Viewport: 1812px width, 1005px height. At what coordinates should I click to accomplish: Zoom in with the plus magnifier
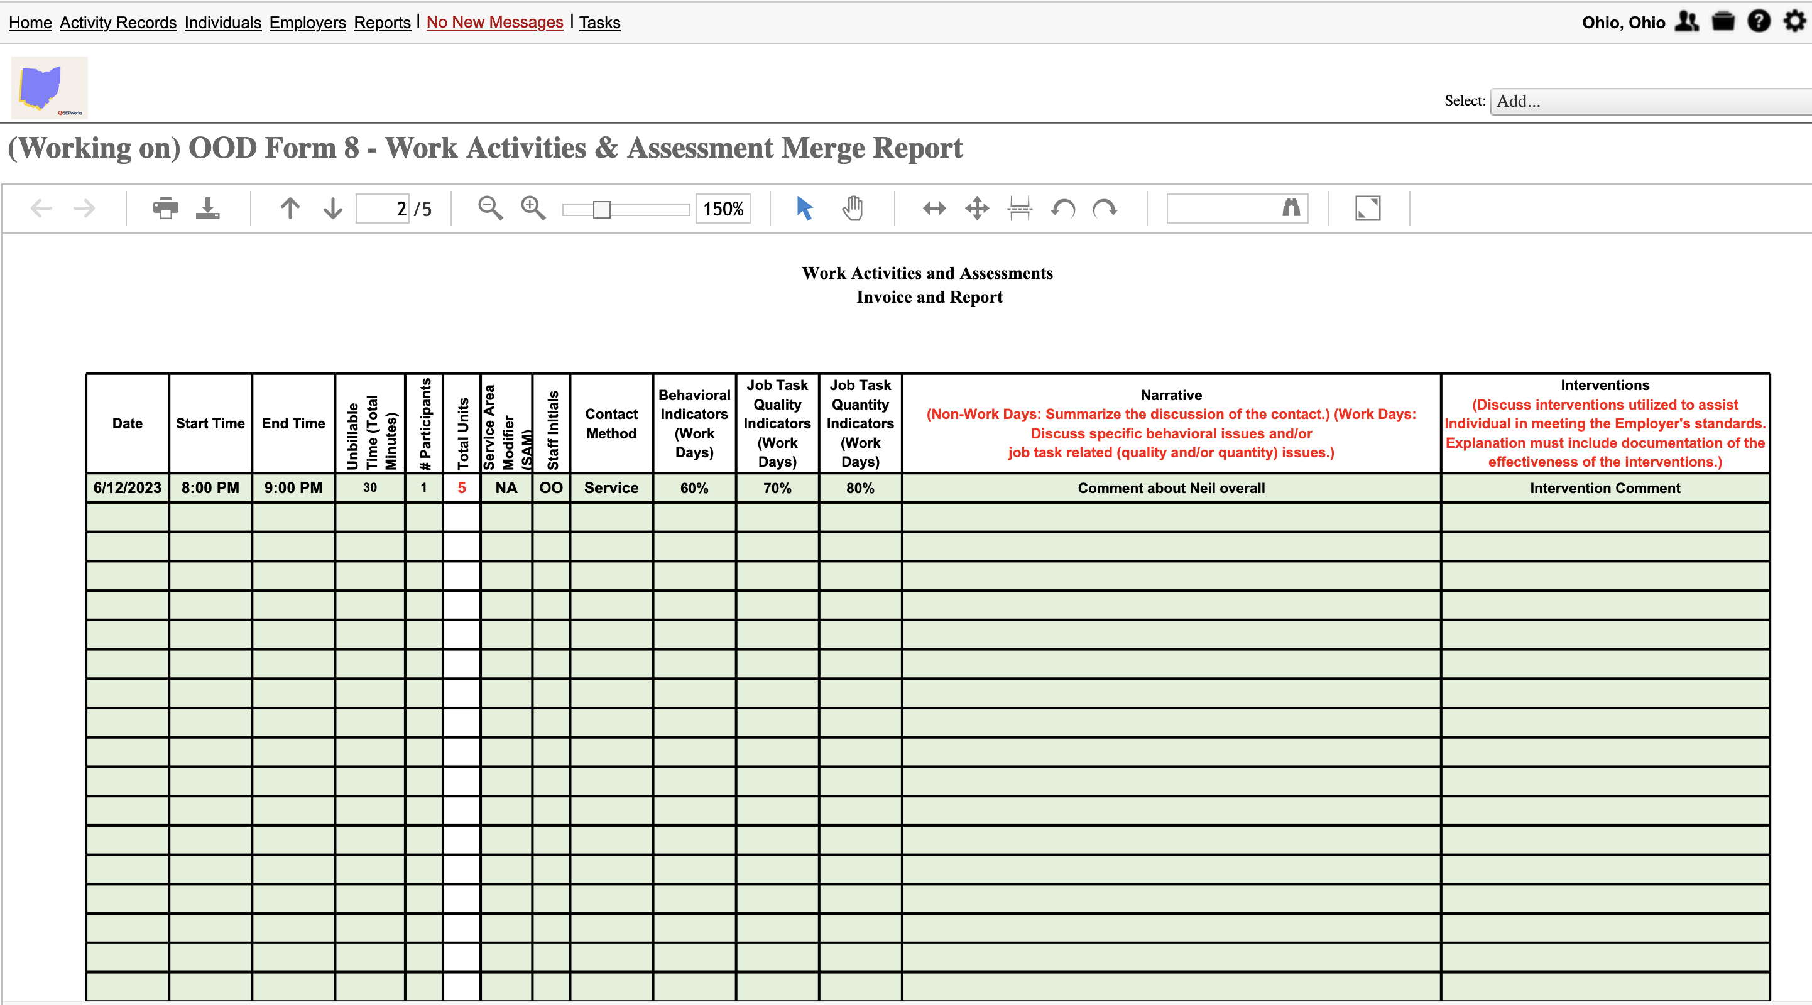(533, 208)
